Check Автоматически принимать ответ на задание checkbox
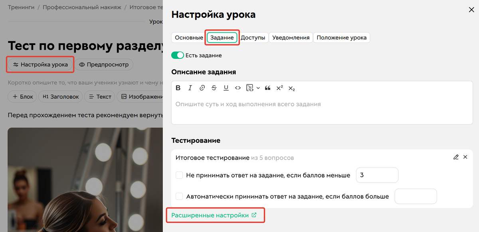479x232 pixels. click(x=179, y=196)
